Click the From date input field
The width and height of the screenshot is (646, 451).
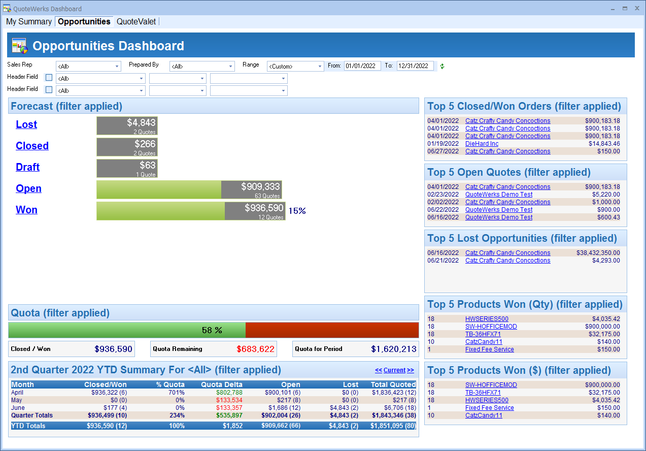tap(362, 66)
